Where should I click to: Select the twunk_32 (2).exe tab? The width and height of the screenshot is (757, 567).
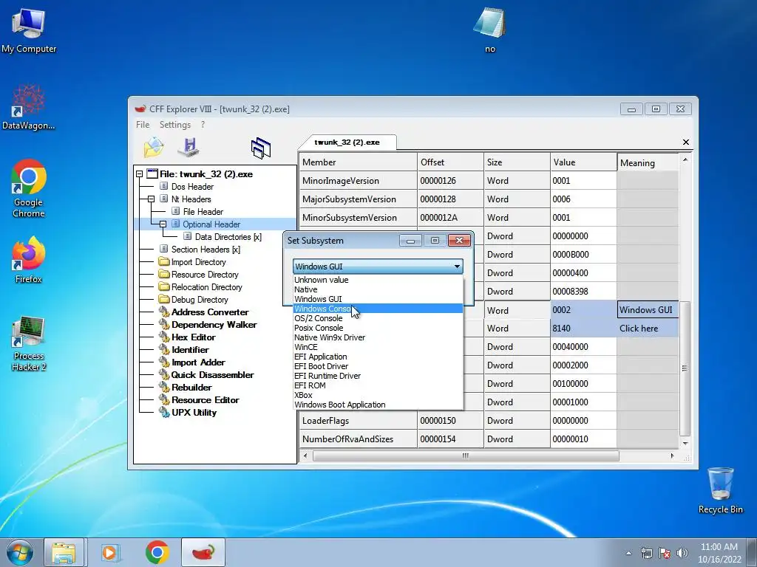coord(347,142)
